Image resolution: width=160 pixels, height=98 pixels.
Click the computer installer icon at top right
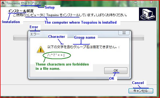[x=147, y=14]
